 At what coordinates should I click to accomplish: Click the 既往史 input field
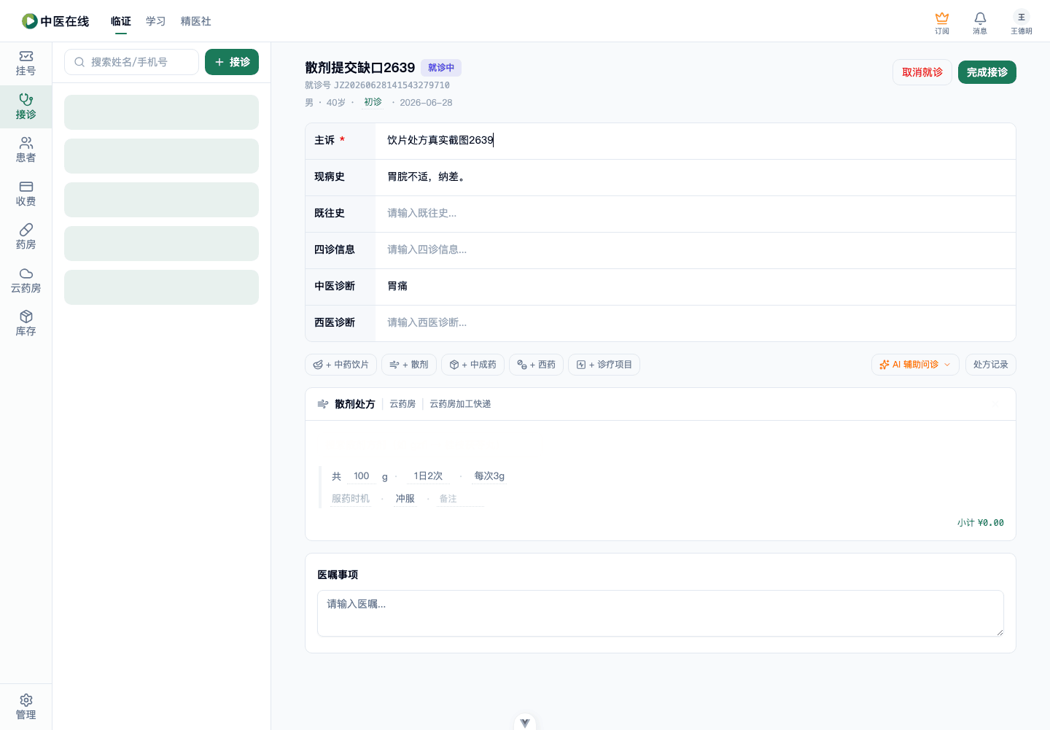coord(695,214)
